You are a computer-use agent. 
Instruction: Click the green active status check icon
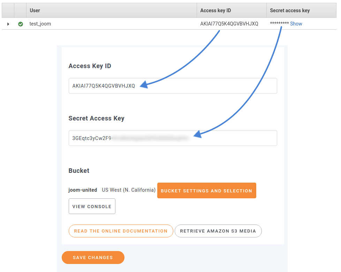point(21,24)
